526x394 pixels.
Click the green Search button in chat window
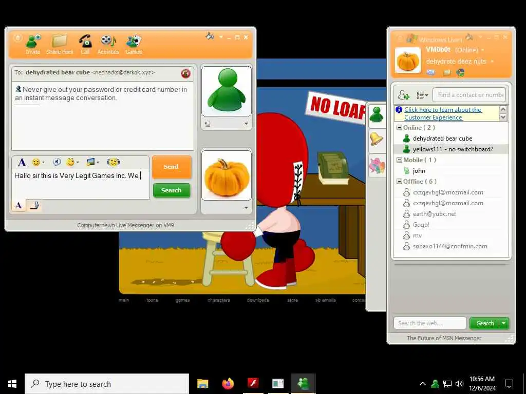click(172, 190)
